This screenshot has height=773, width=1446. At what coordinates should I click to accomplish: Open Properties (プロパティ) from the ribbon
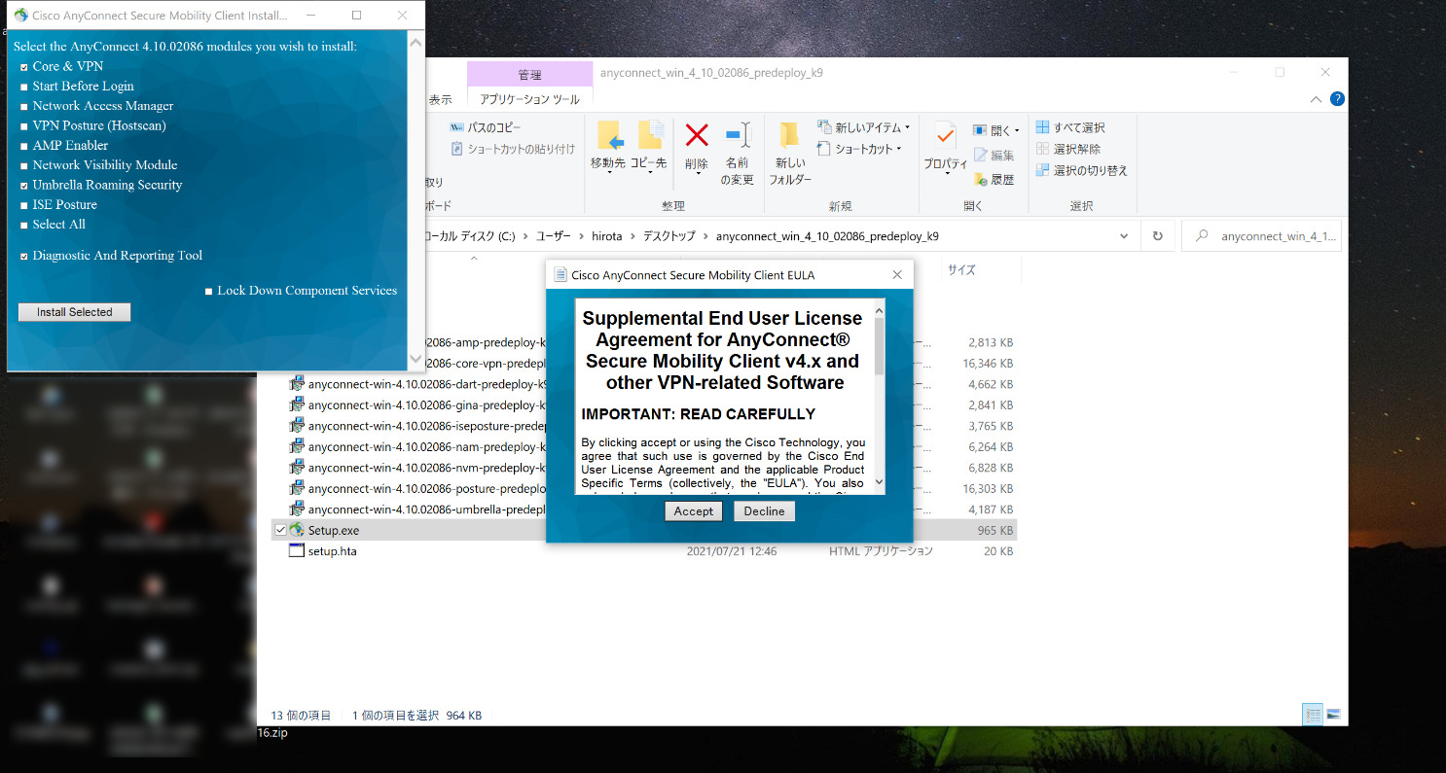(945, 136)
